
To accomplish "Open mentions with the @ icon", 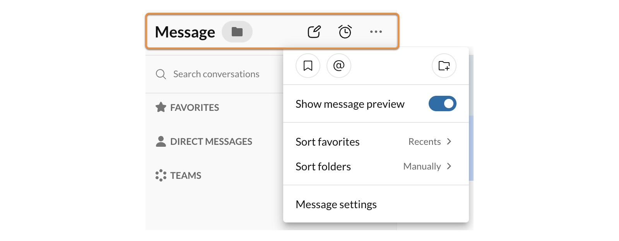I will click(339, 66).
